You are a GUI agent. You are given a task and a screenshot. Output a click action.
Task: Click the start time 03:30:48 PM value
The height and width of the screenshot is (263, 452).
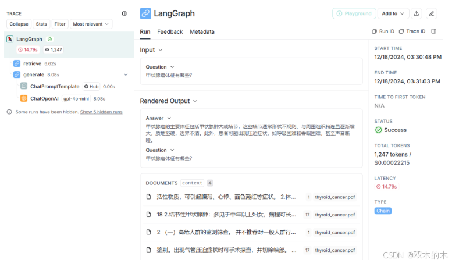408,57
